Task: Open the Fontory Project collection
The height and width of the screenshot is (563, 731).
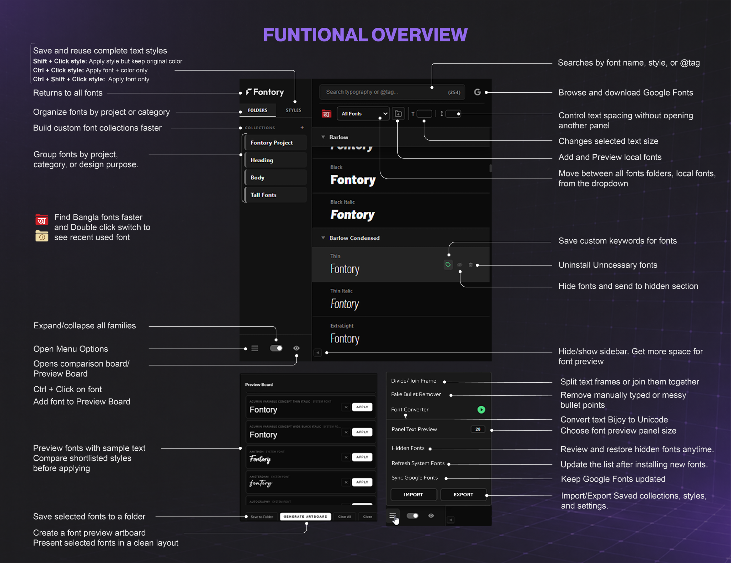Action: tap(276, 143)
